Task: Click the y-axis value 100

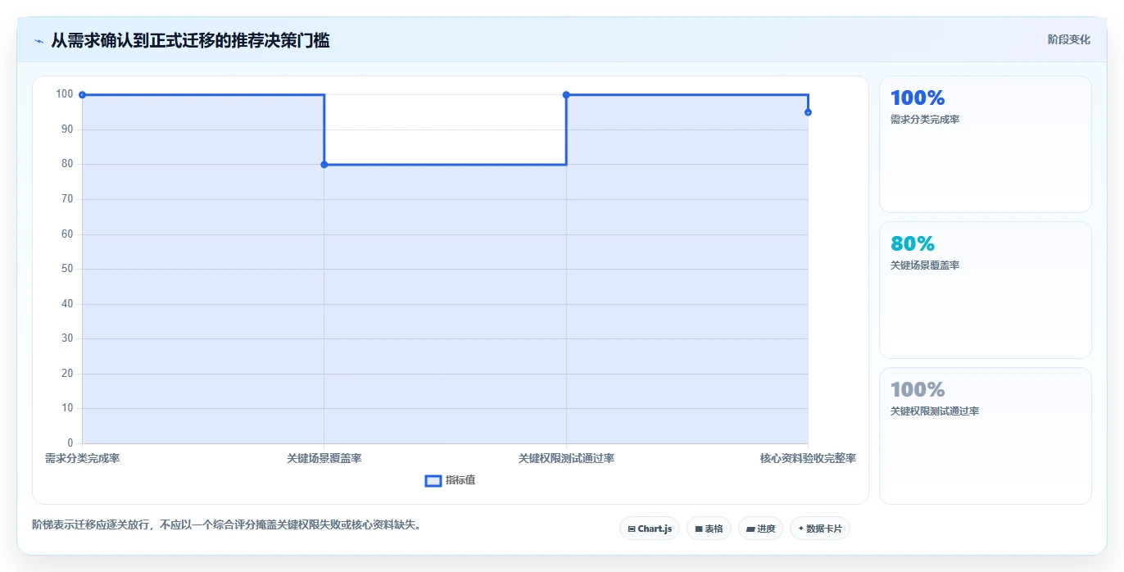Action: [65, 94]
